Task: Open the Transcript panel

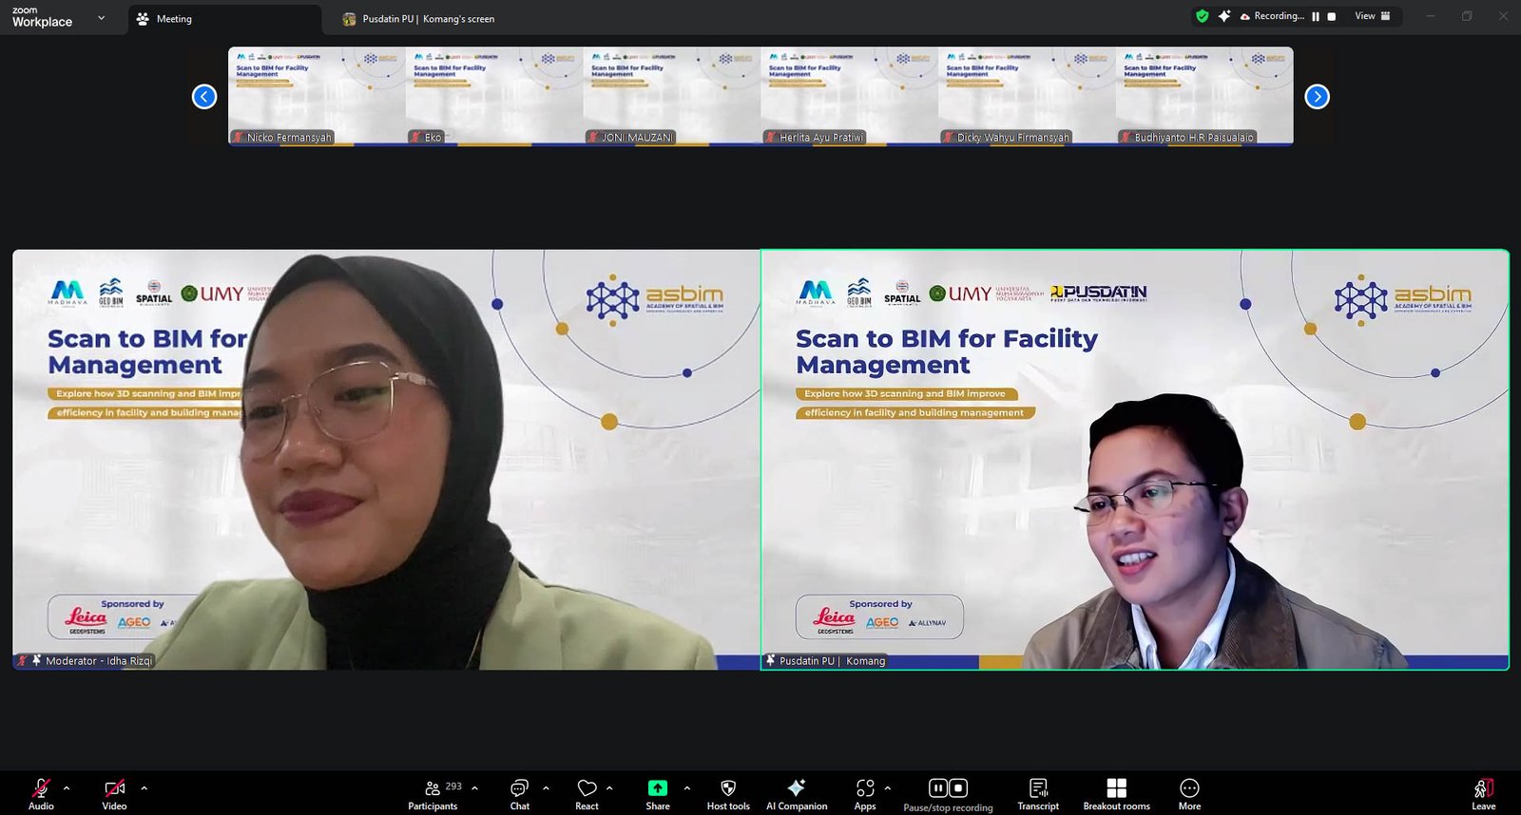Action: coord(1038,794)
